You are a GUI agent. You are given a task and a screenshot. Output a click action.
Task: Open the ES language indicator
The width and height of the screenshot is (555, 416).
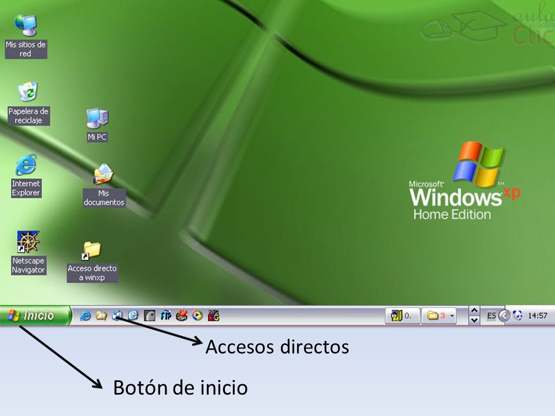(491, 315)
